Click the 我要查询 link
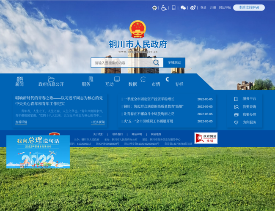Viewport: 275px width, 211px height. (x=249, y=107)
